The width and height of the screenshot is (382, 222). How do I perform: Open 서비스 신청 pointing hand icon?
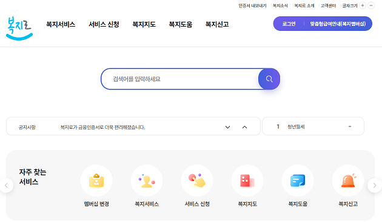tap(197, 180)
